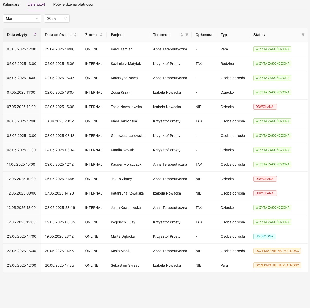This screenshot has width=310, height=308.
Task: Click the Źródło column sort icon
Action: point(101,35)
